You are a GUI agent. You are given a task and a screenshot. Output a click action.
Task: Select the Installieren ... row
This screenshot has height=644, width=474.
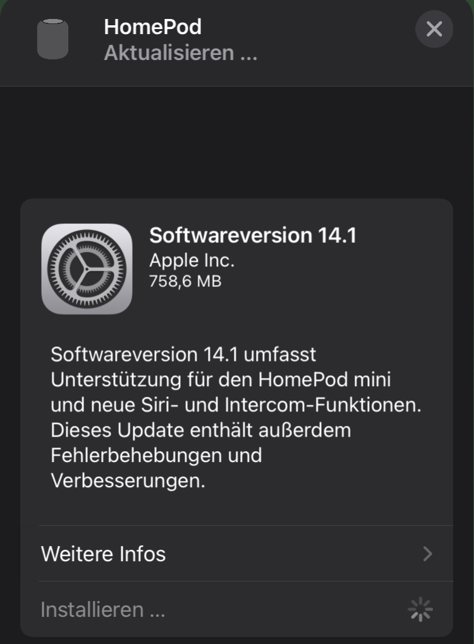[236, 609]
